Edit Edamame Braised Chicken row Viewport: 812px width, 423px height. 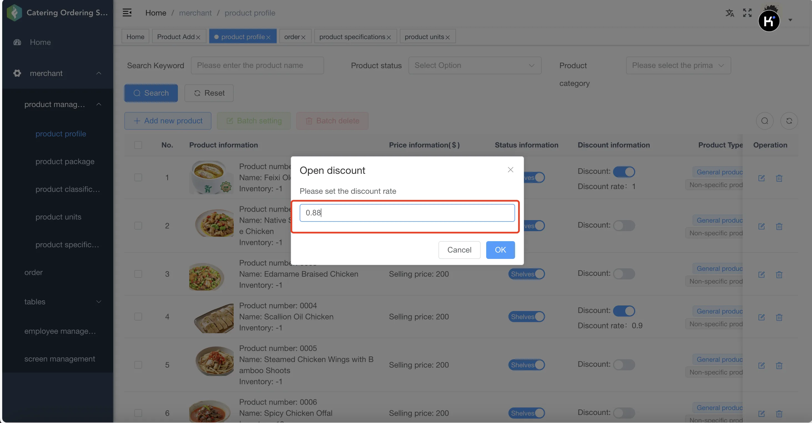tap(761, 275)
